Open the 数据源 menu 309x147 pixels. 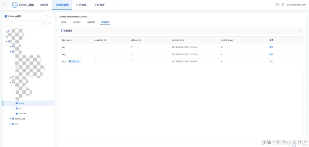click(x=44, y=5)
